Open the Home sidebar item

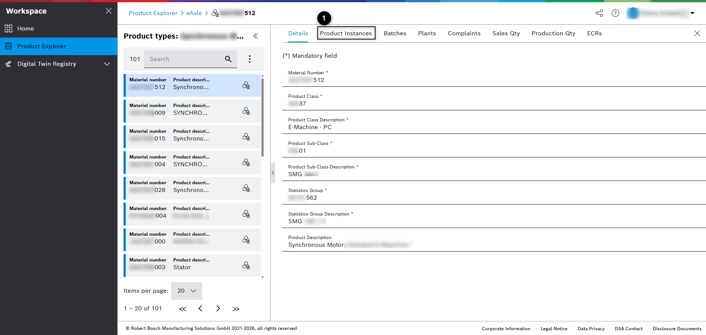59,28
